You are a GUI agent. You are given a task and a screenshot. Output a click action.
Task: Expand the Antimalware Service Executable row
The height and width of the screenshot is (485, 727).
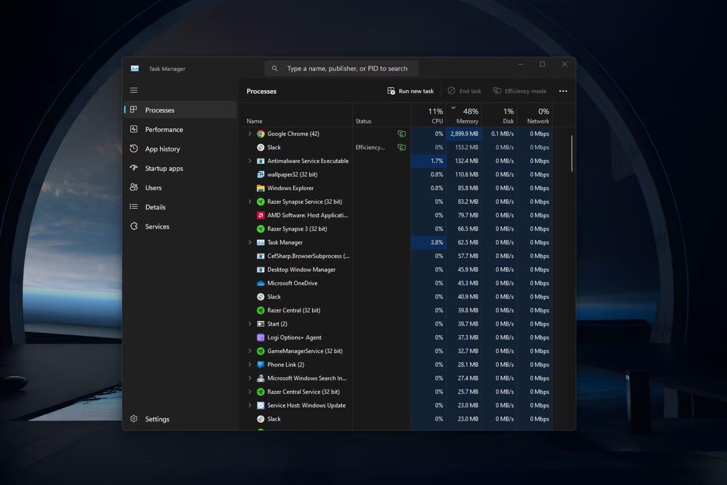click(250, 161)
